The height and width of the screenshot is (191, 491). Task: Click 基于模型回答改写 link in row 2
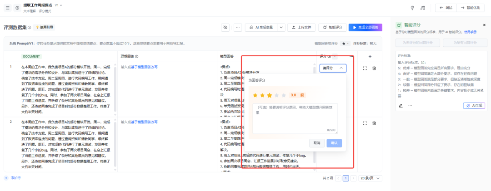(144, 122)
